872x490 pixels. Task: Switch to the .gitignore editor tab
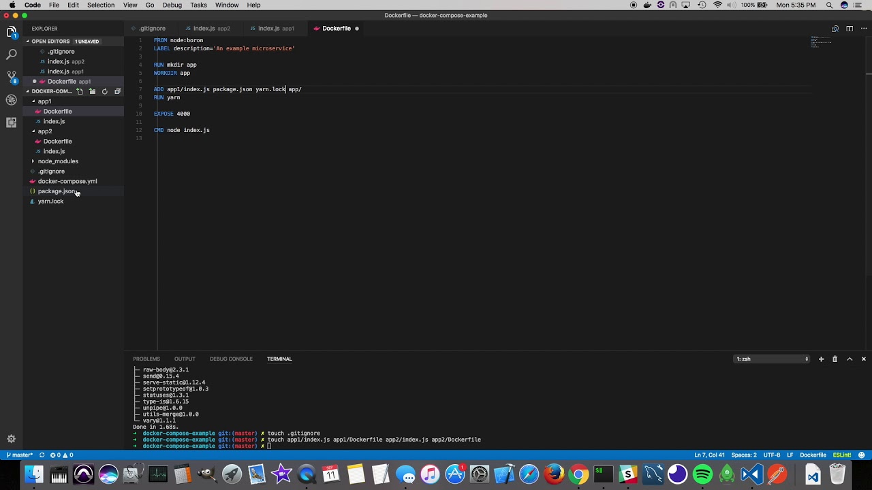coord(151,29)
